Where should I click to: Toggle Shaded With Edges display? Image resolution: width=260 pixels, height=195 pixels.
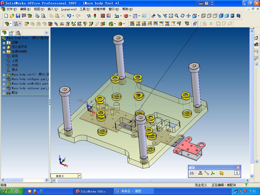click(221, 16)
